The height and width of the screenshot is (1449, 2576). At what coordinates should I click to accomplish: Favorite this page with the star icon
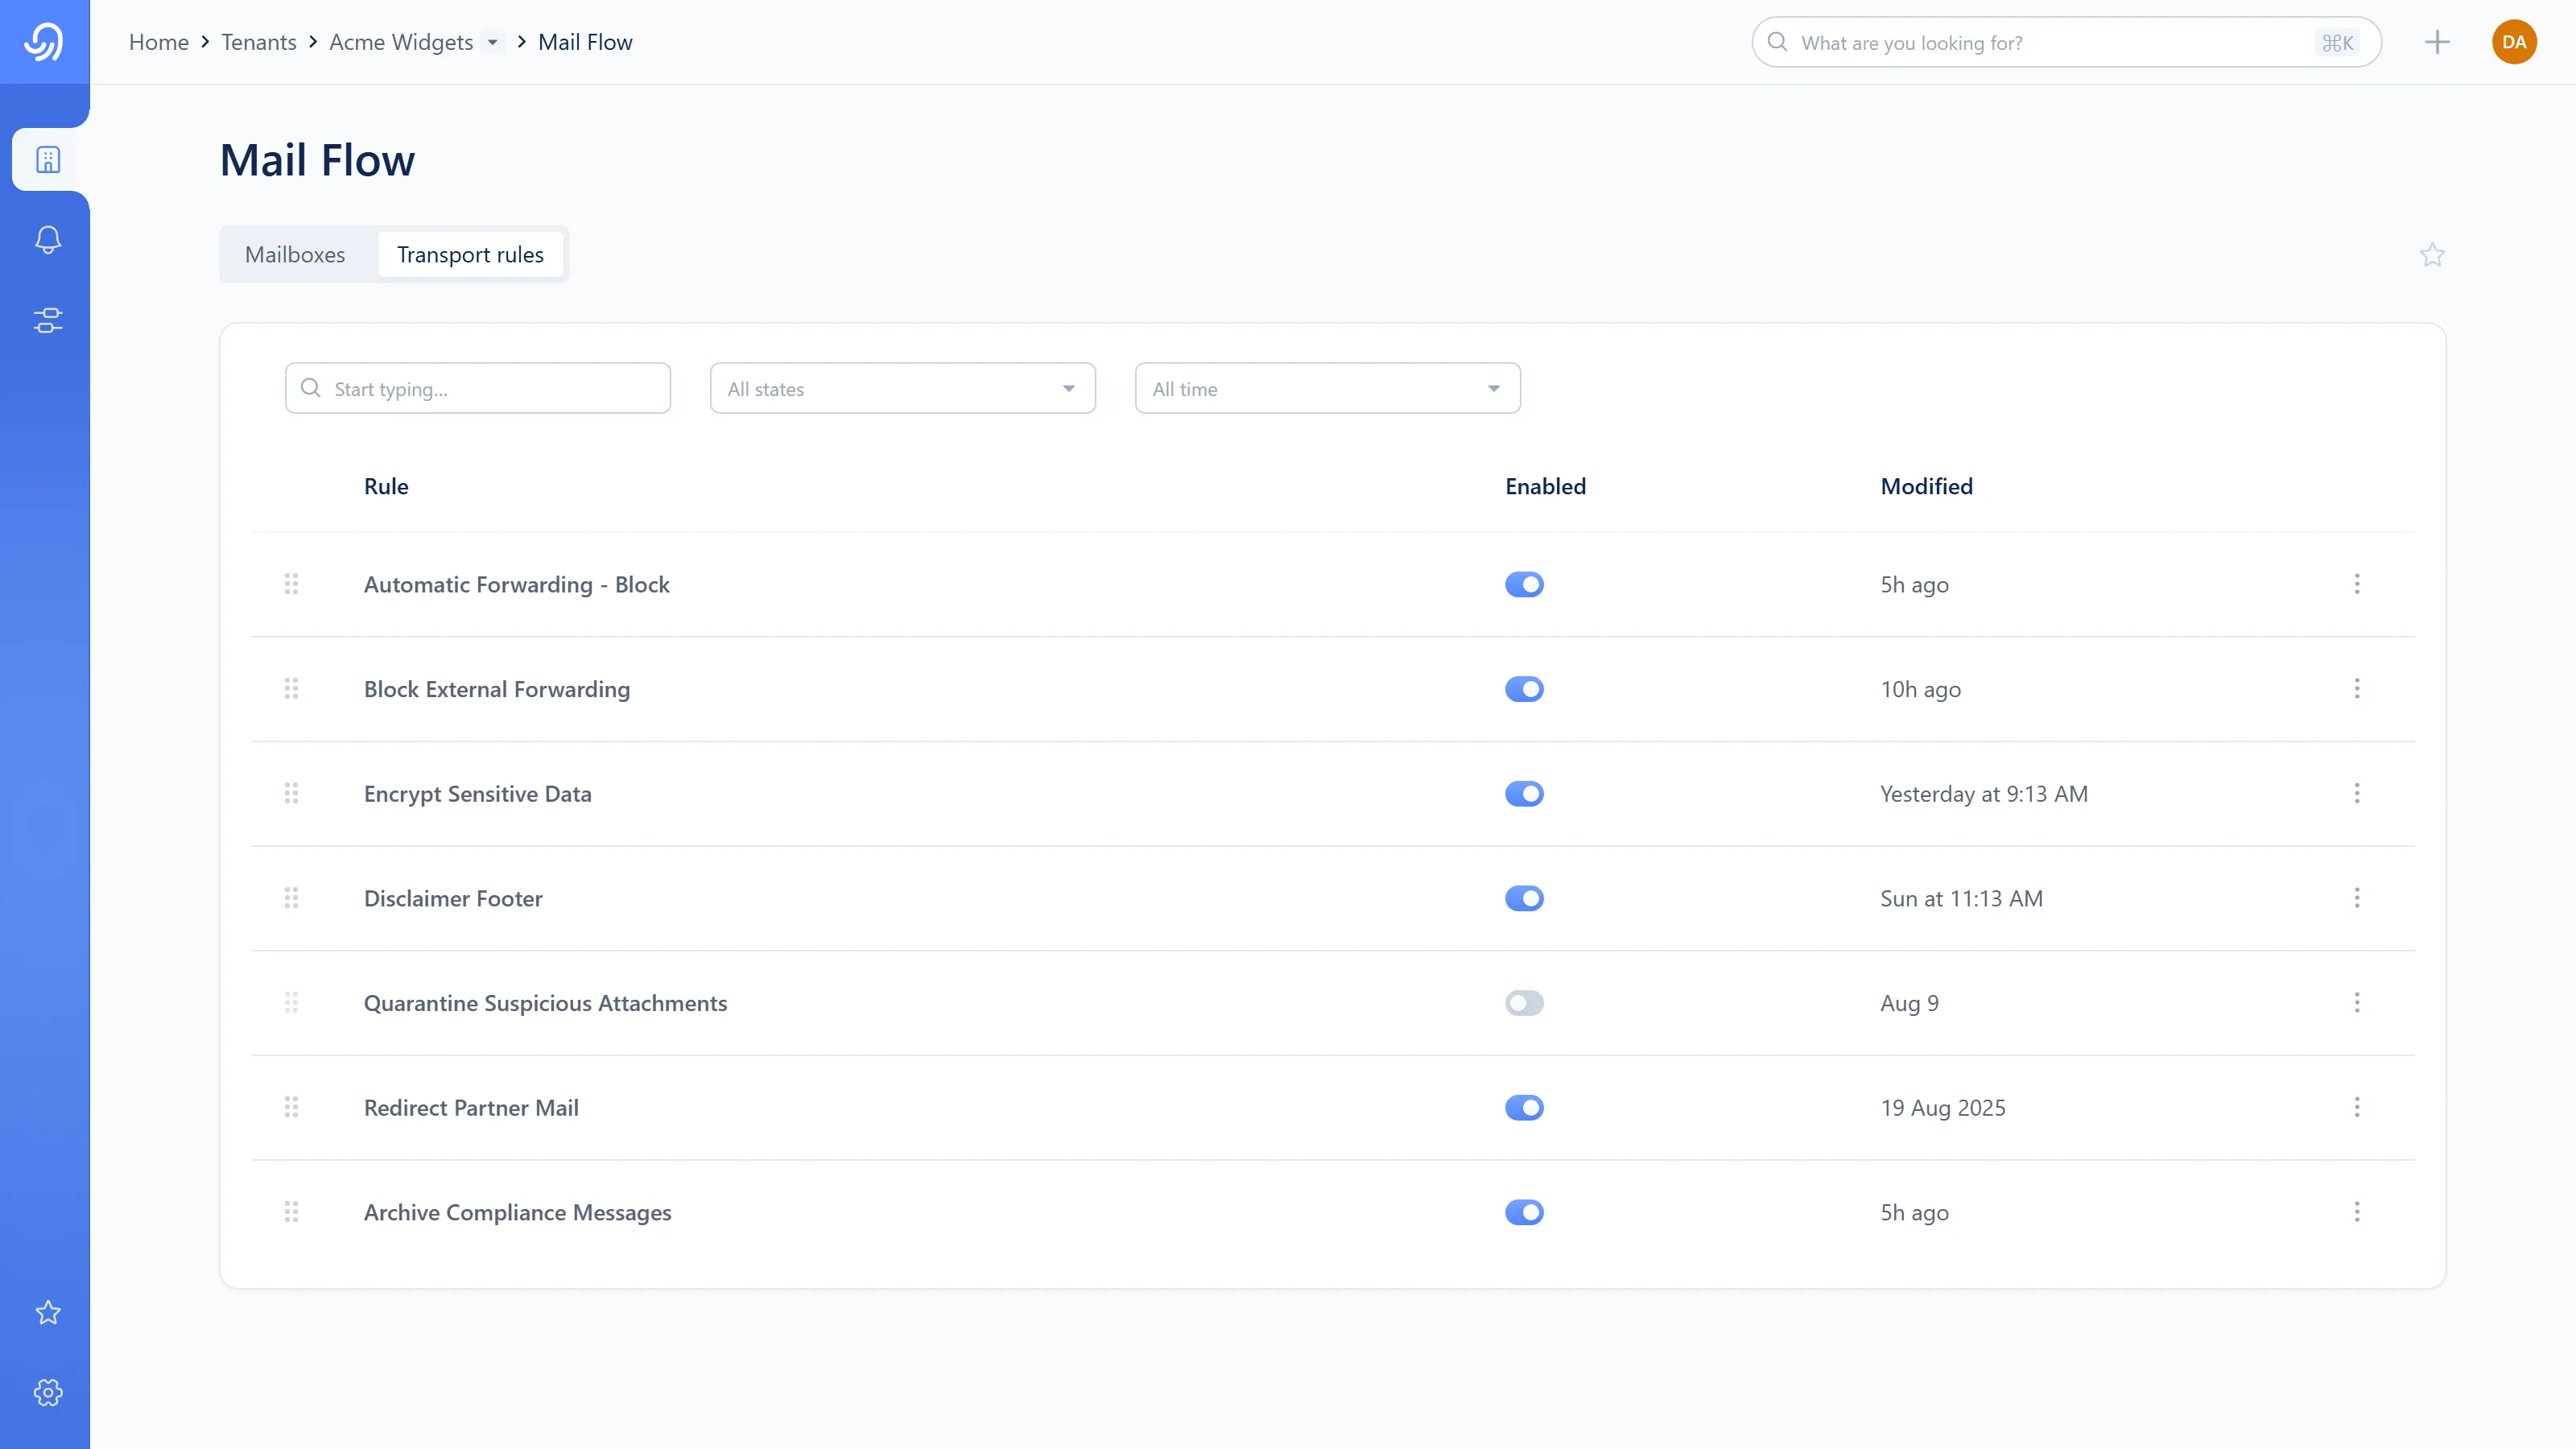tap(2432, 255)
